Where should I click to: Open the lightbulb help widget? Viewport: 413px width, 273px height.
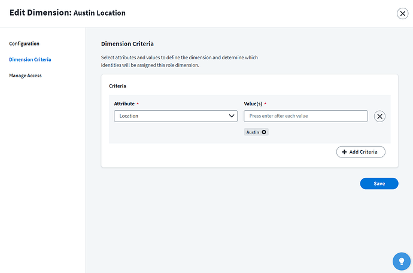(x=401, y=261)
